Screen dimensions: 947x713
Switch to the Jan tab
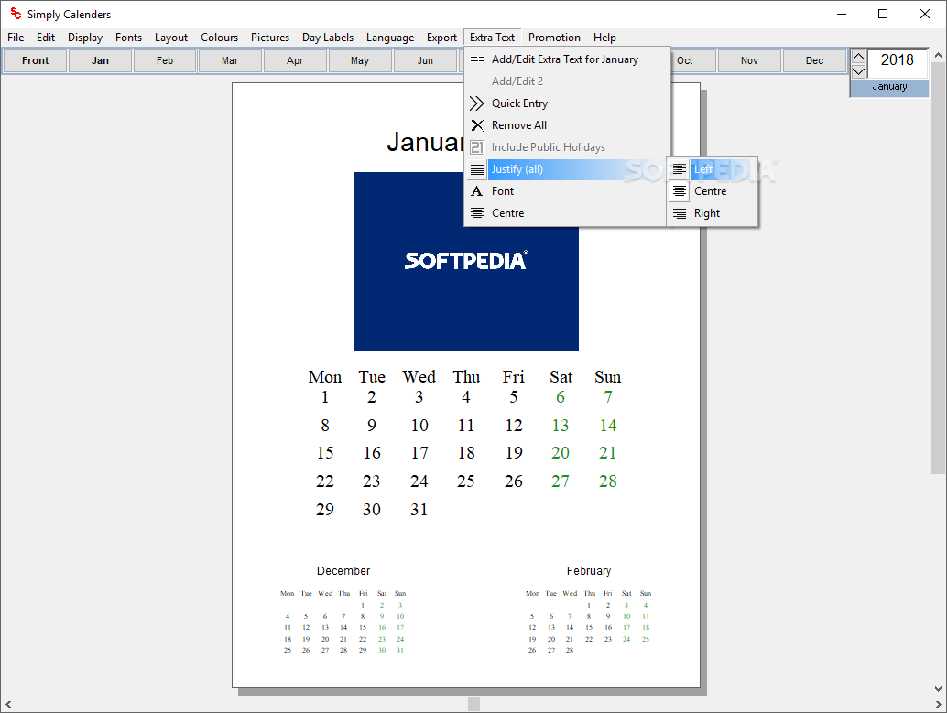(x=100, y=60)
